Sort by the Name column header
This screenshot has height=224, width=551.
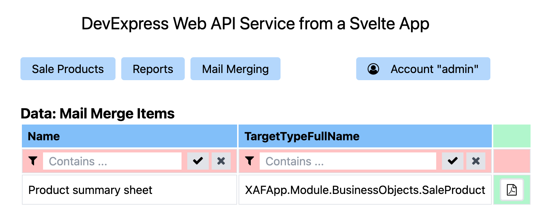(129, 136)
